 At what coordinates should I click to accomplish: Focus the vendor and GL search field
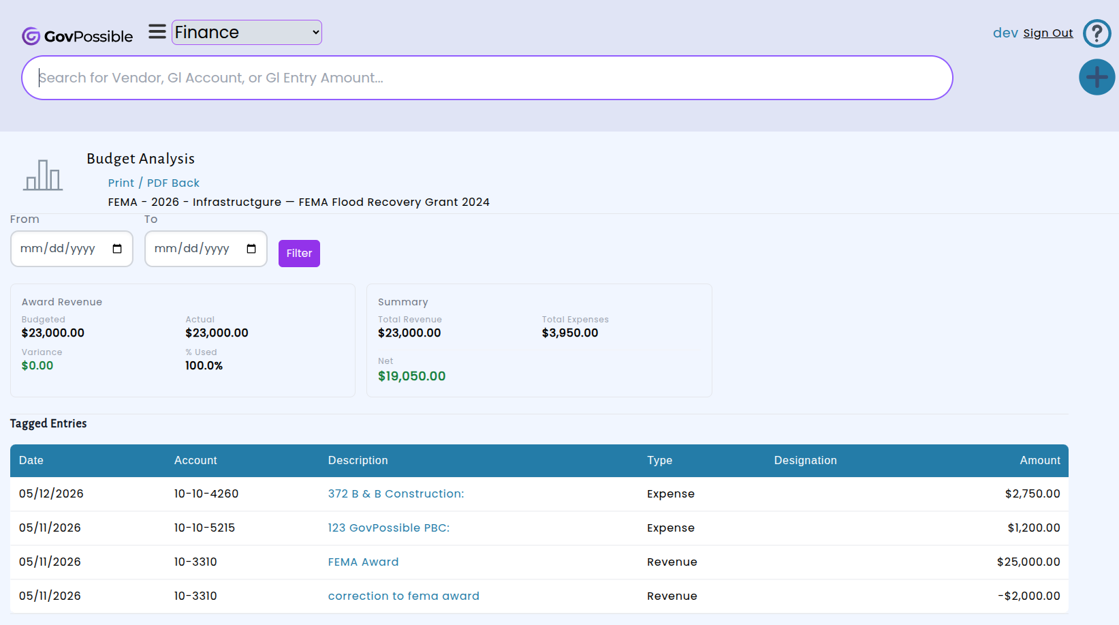[x=487, y=78]
